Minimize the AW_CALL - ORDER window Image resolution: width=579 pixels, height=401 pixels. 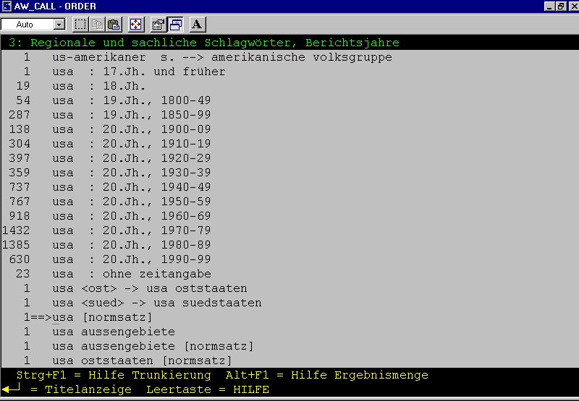pyautogui.click(x=549, y=6)
